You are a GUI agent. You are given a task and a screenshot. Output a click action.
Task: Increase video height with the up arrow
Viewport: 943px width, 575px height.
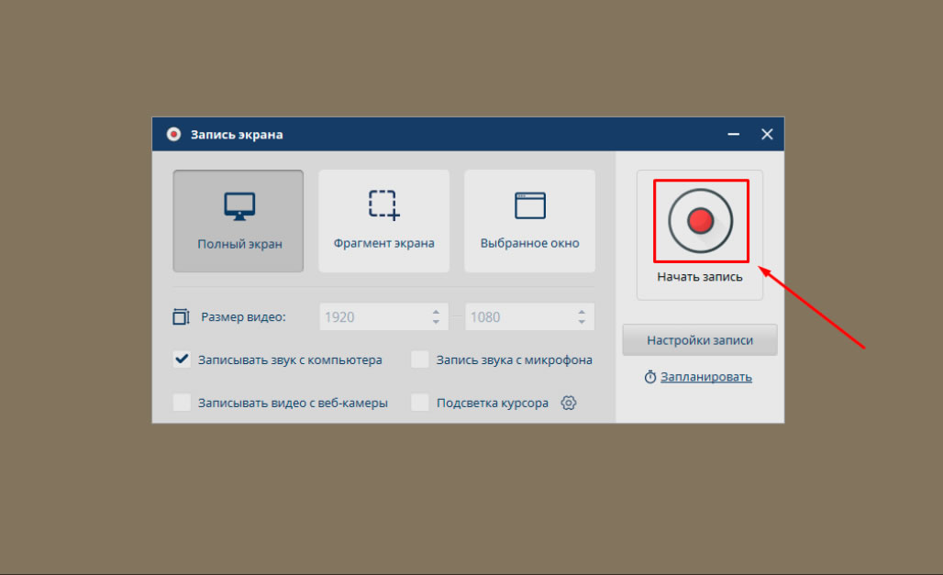point(582,312)
